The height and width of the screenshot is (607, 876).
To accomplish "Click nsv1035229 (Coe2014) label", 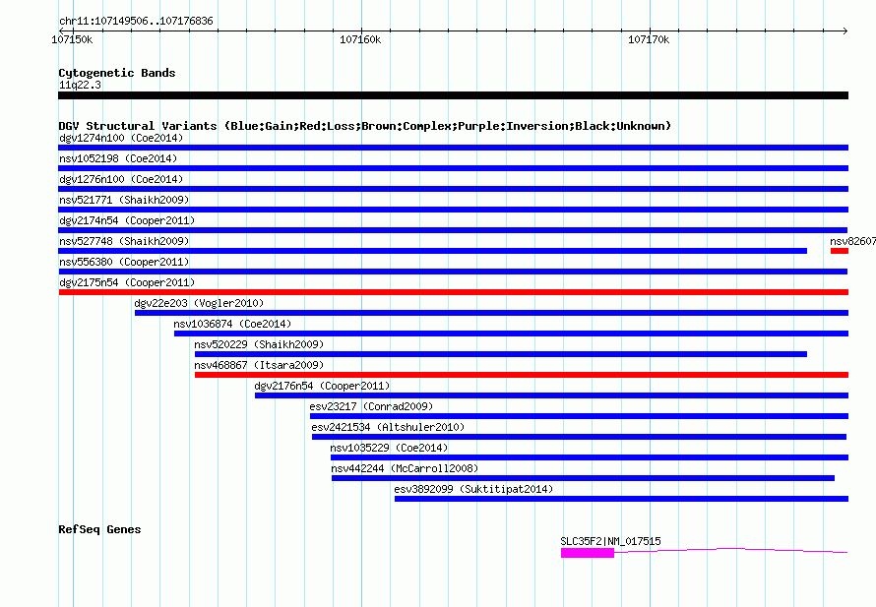I will click(389, 448).
